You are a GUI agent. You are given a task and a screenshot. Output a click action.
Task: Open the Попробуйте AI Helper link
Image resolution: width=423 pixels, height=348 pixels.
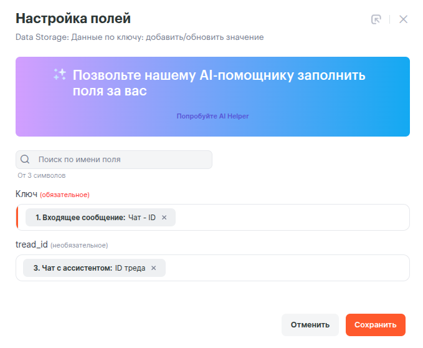tap(212, 116)
